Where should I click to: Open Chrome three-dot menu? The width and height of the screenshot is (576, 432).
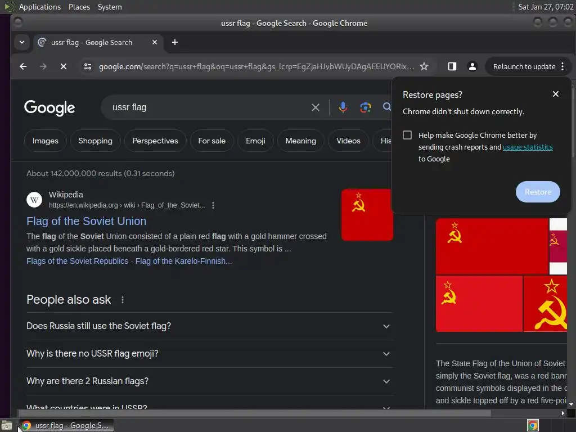pyautogui.click(x=562, y=66)
